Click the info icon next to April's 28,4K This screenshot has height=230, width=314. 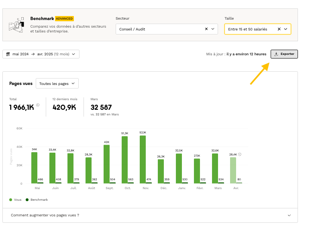(240, 154)
